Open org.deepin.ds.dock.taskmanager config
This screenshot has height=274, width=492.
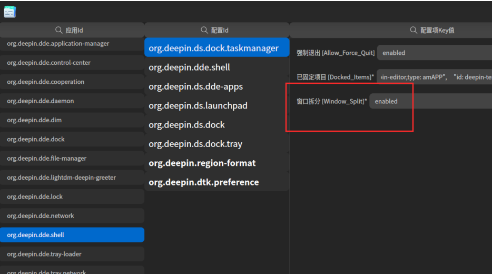tap(217, 48)
